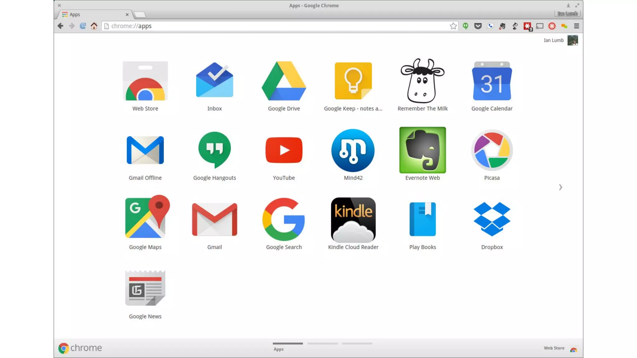Click the Pocket extension icon
Screen dimensions: 637x358
coord(478,26)
